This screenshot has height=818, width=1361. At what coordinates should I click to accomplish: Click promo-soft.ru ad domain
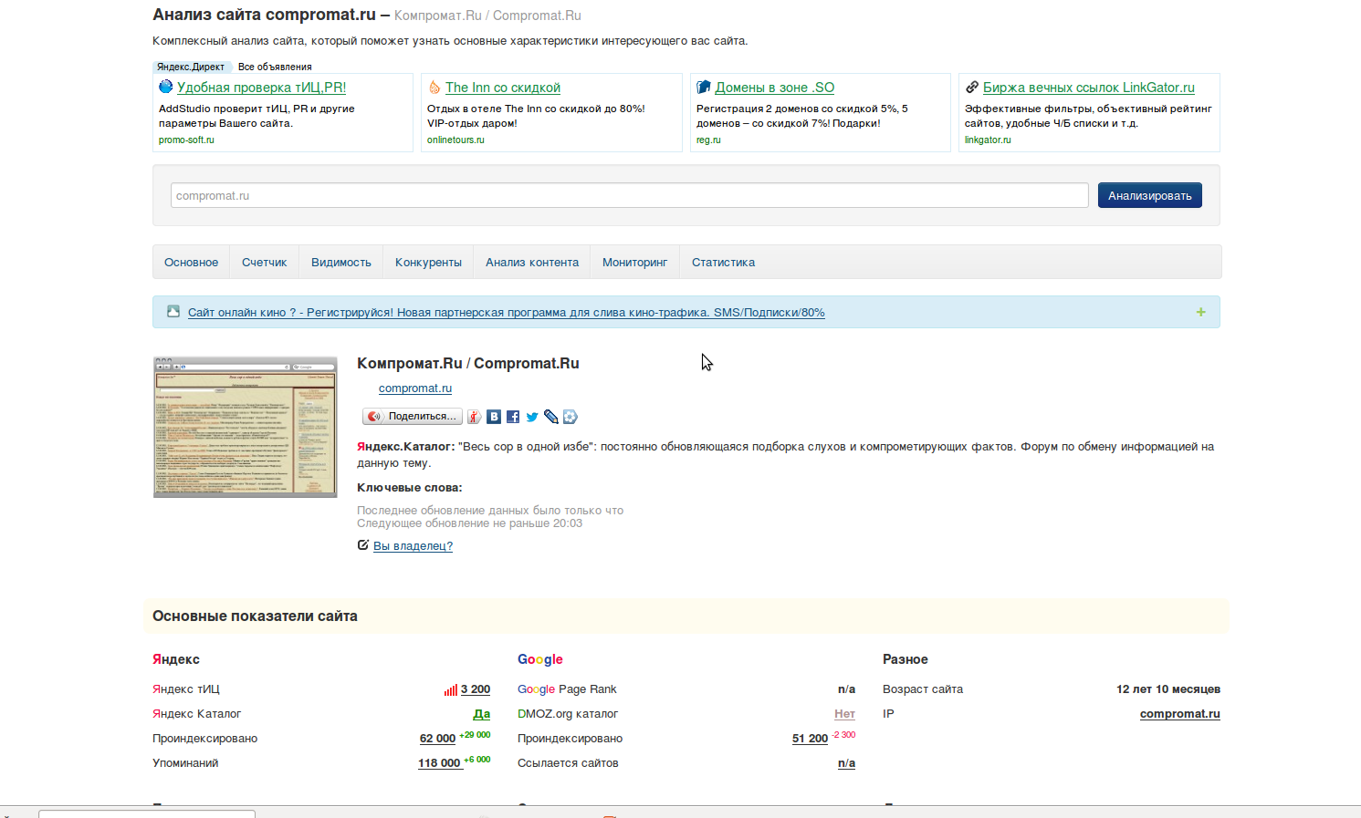tap(186, 140)
